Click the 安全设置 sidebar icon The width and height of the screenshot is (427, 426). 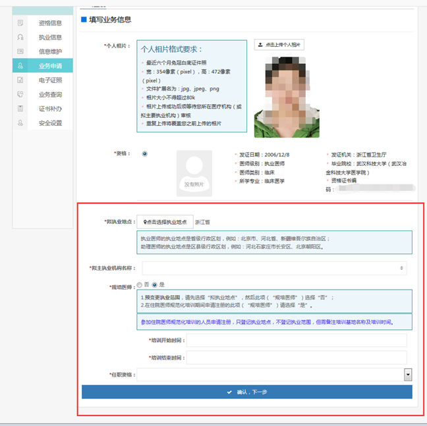point(20,122)
